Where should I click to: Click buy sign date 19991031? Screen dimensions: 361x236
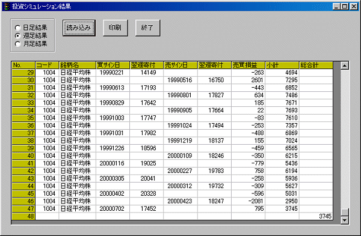(x=112, y=133)
